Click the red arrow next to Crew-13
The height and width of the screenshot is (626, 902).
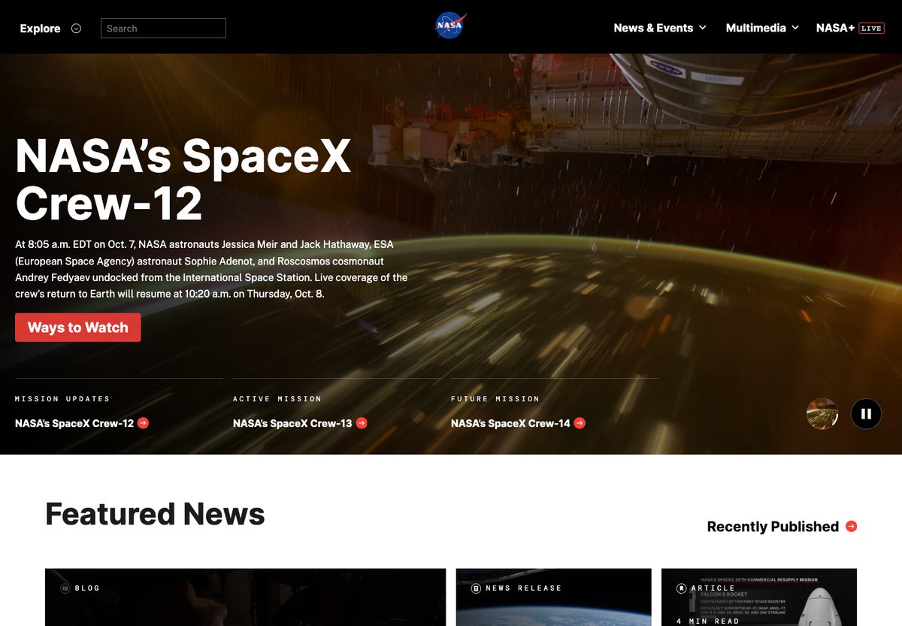362,423
